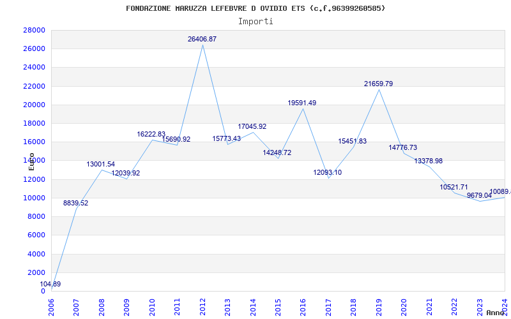Click the Euro axis label
Screen dimensions: 511x319
point(31,161)
